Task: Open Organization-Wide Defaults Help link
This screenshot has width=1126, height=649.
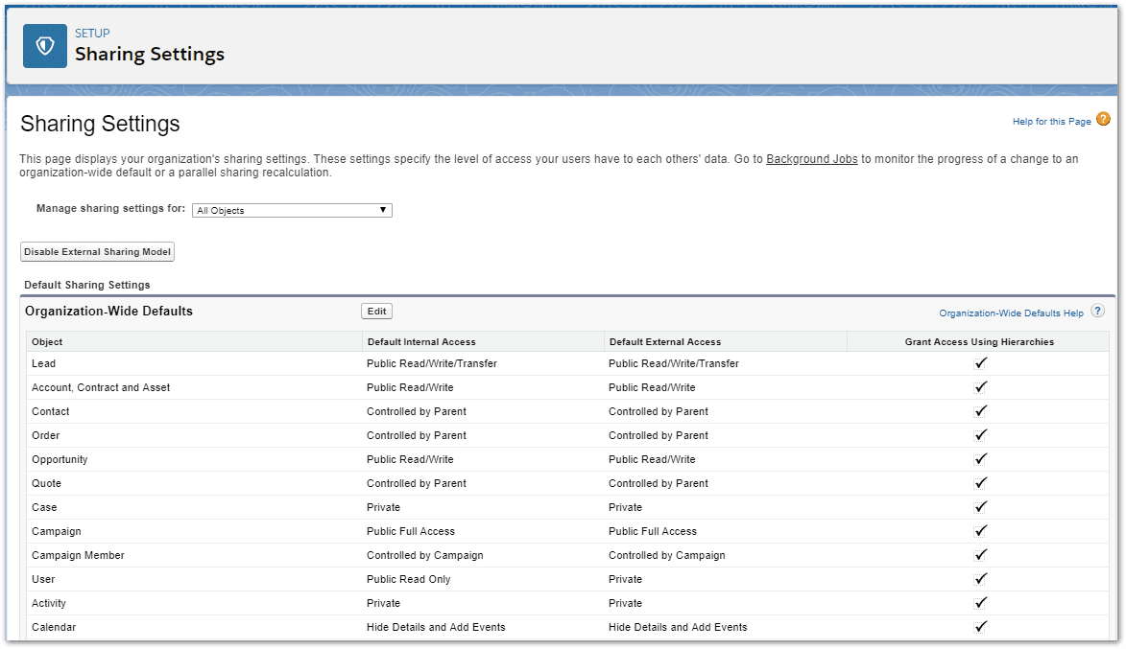Action: [x=1011, y=313]
